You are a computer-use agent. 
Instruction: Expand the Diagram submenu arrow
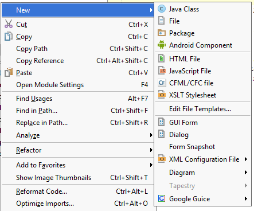pyautogui.click(x=246, y=173)
